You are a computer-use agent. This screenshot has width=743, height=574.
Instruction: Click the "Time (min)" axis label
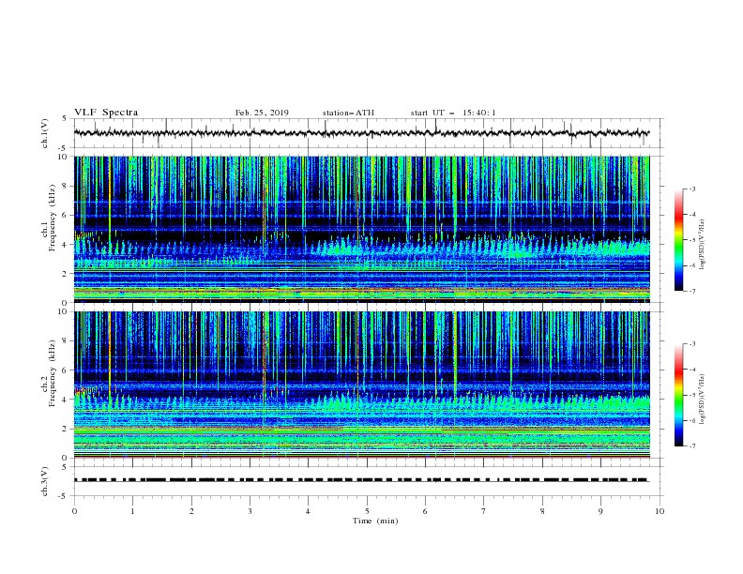tap(375, 521)
